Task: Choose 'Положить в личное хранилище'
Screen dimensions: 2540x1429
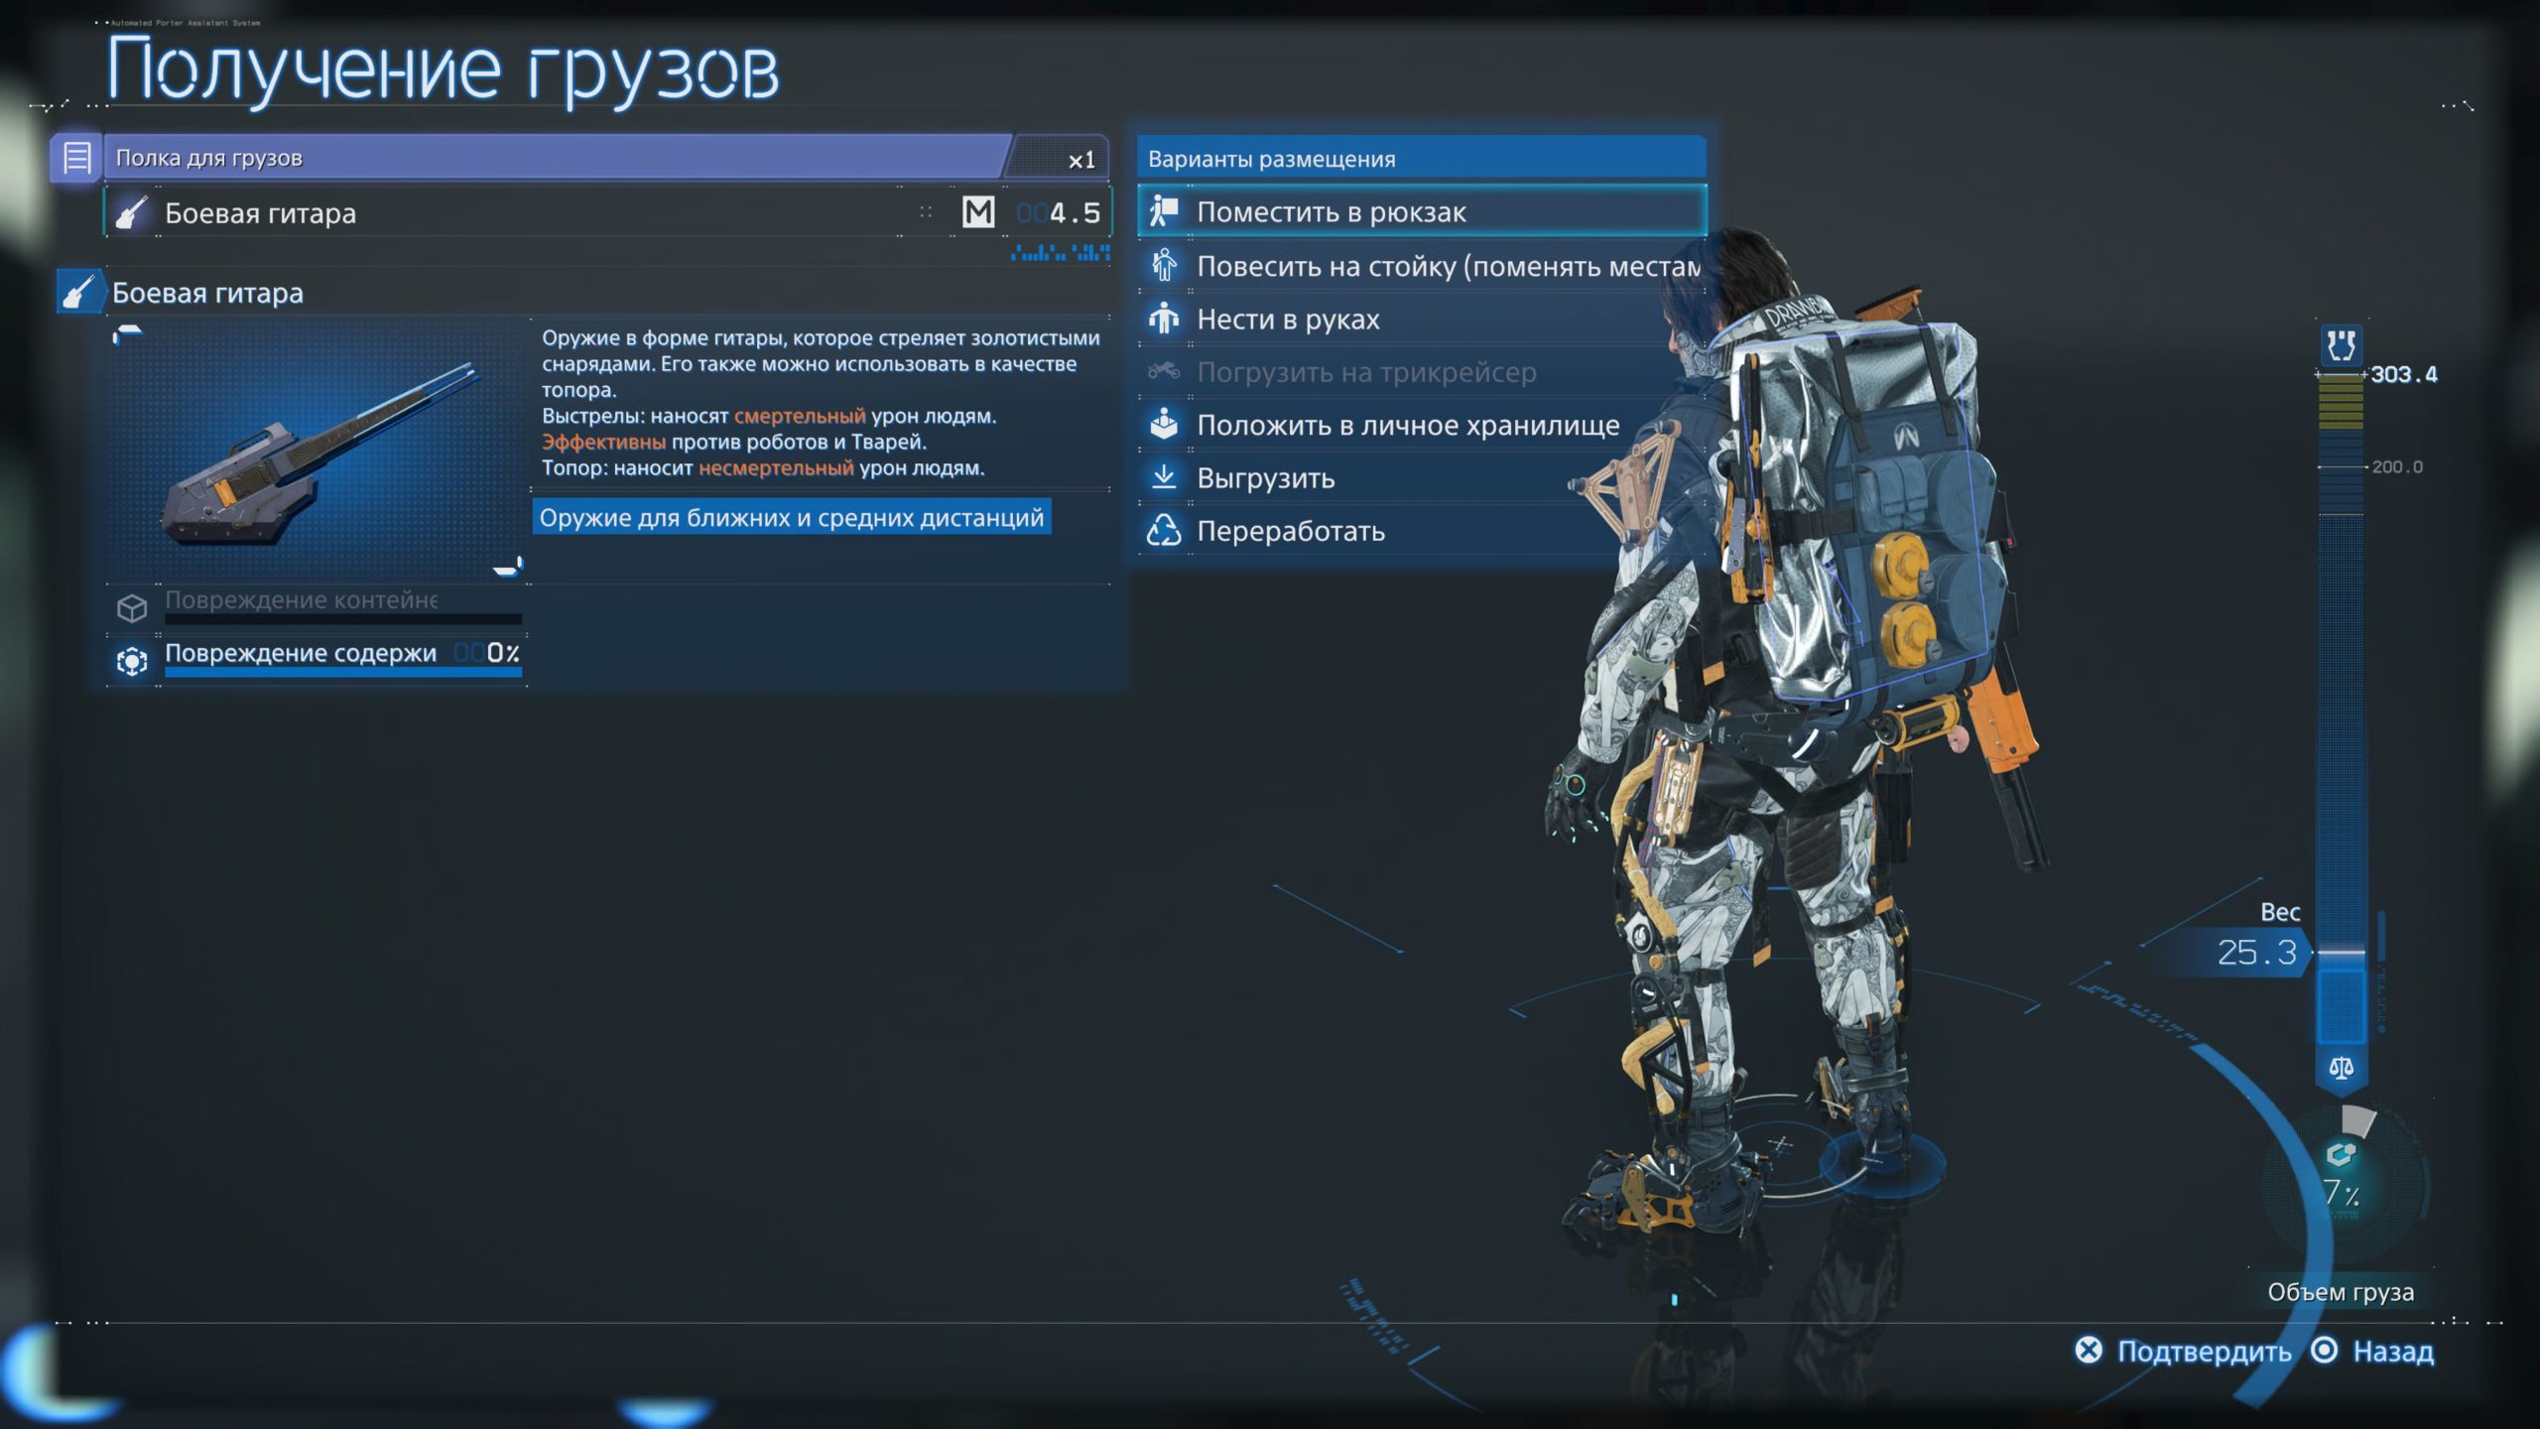Action: (1422, 425)
